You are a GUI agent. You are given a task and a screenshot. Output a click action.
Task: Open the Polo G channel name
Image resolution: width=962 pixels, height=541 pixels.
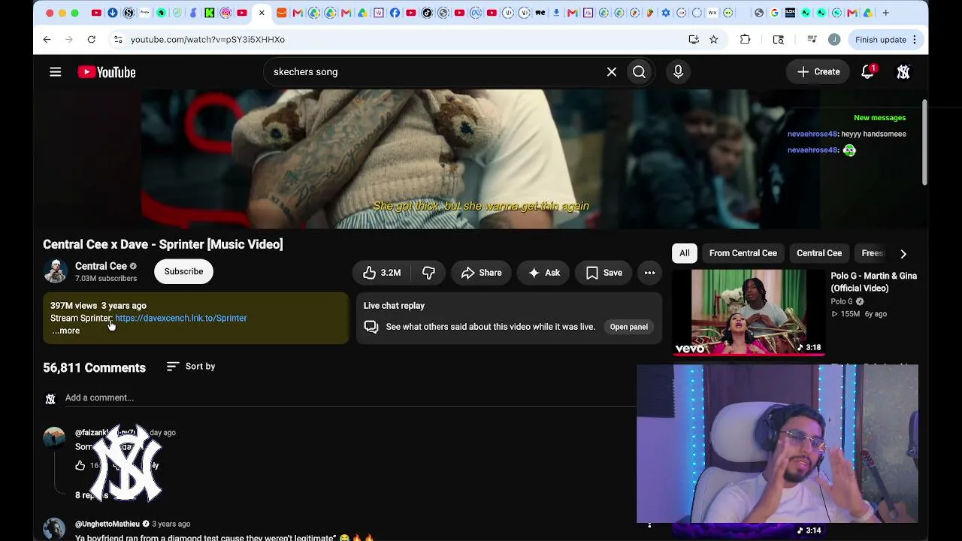pyautogui.click(x=842, y=301)
